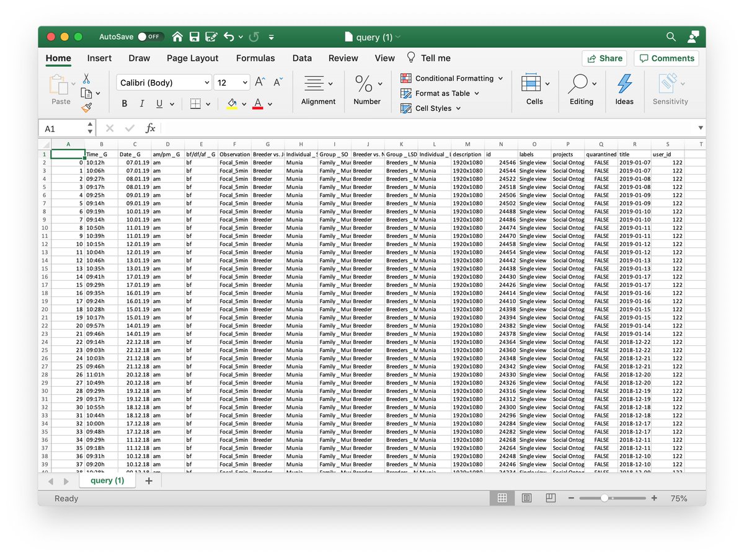Save the workbook with the floppy disk icon
This screenshot has height=556, width=744.
point(194,37)
